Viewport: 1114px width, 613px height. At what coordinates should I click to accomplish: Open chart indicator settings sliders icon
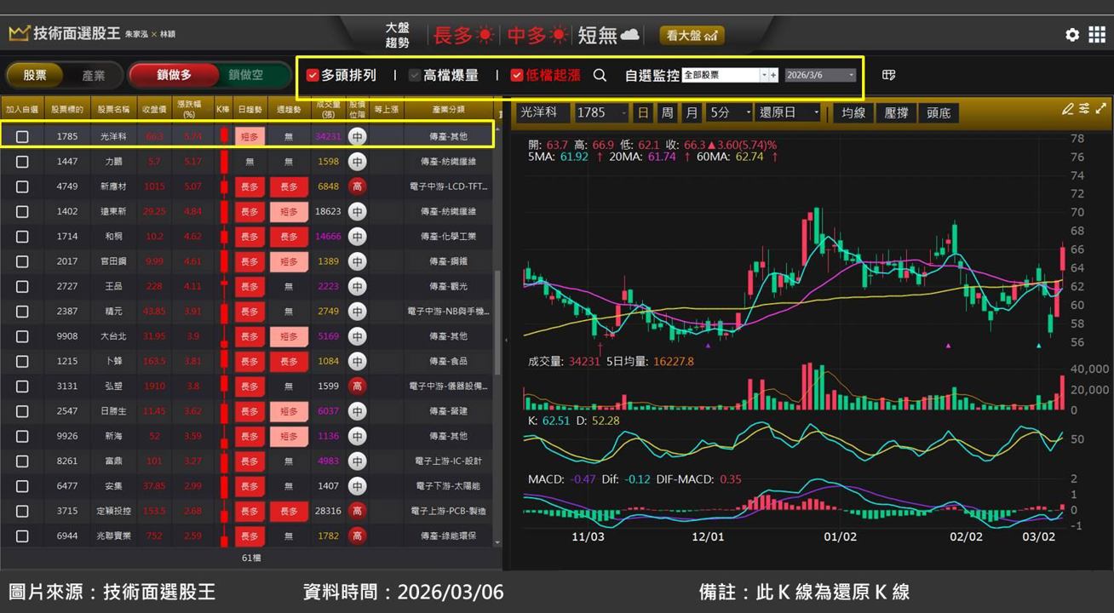click(1084, 109)
